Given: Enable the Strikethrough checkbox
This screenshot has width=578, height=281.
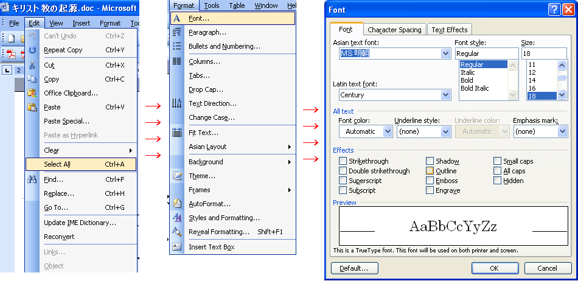Looking at the screenshot, I should point(343,161).
